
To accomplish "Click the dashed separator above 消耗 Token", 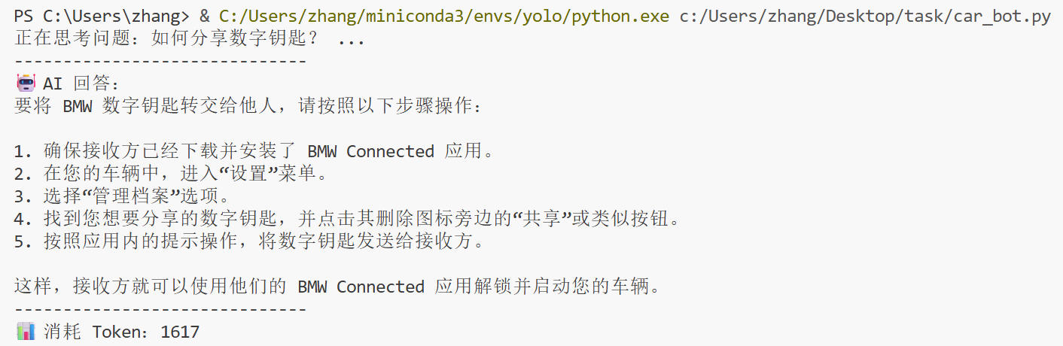I will (160, 309).
